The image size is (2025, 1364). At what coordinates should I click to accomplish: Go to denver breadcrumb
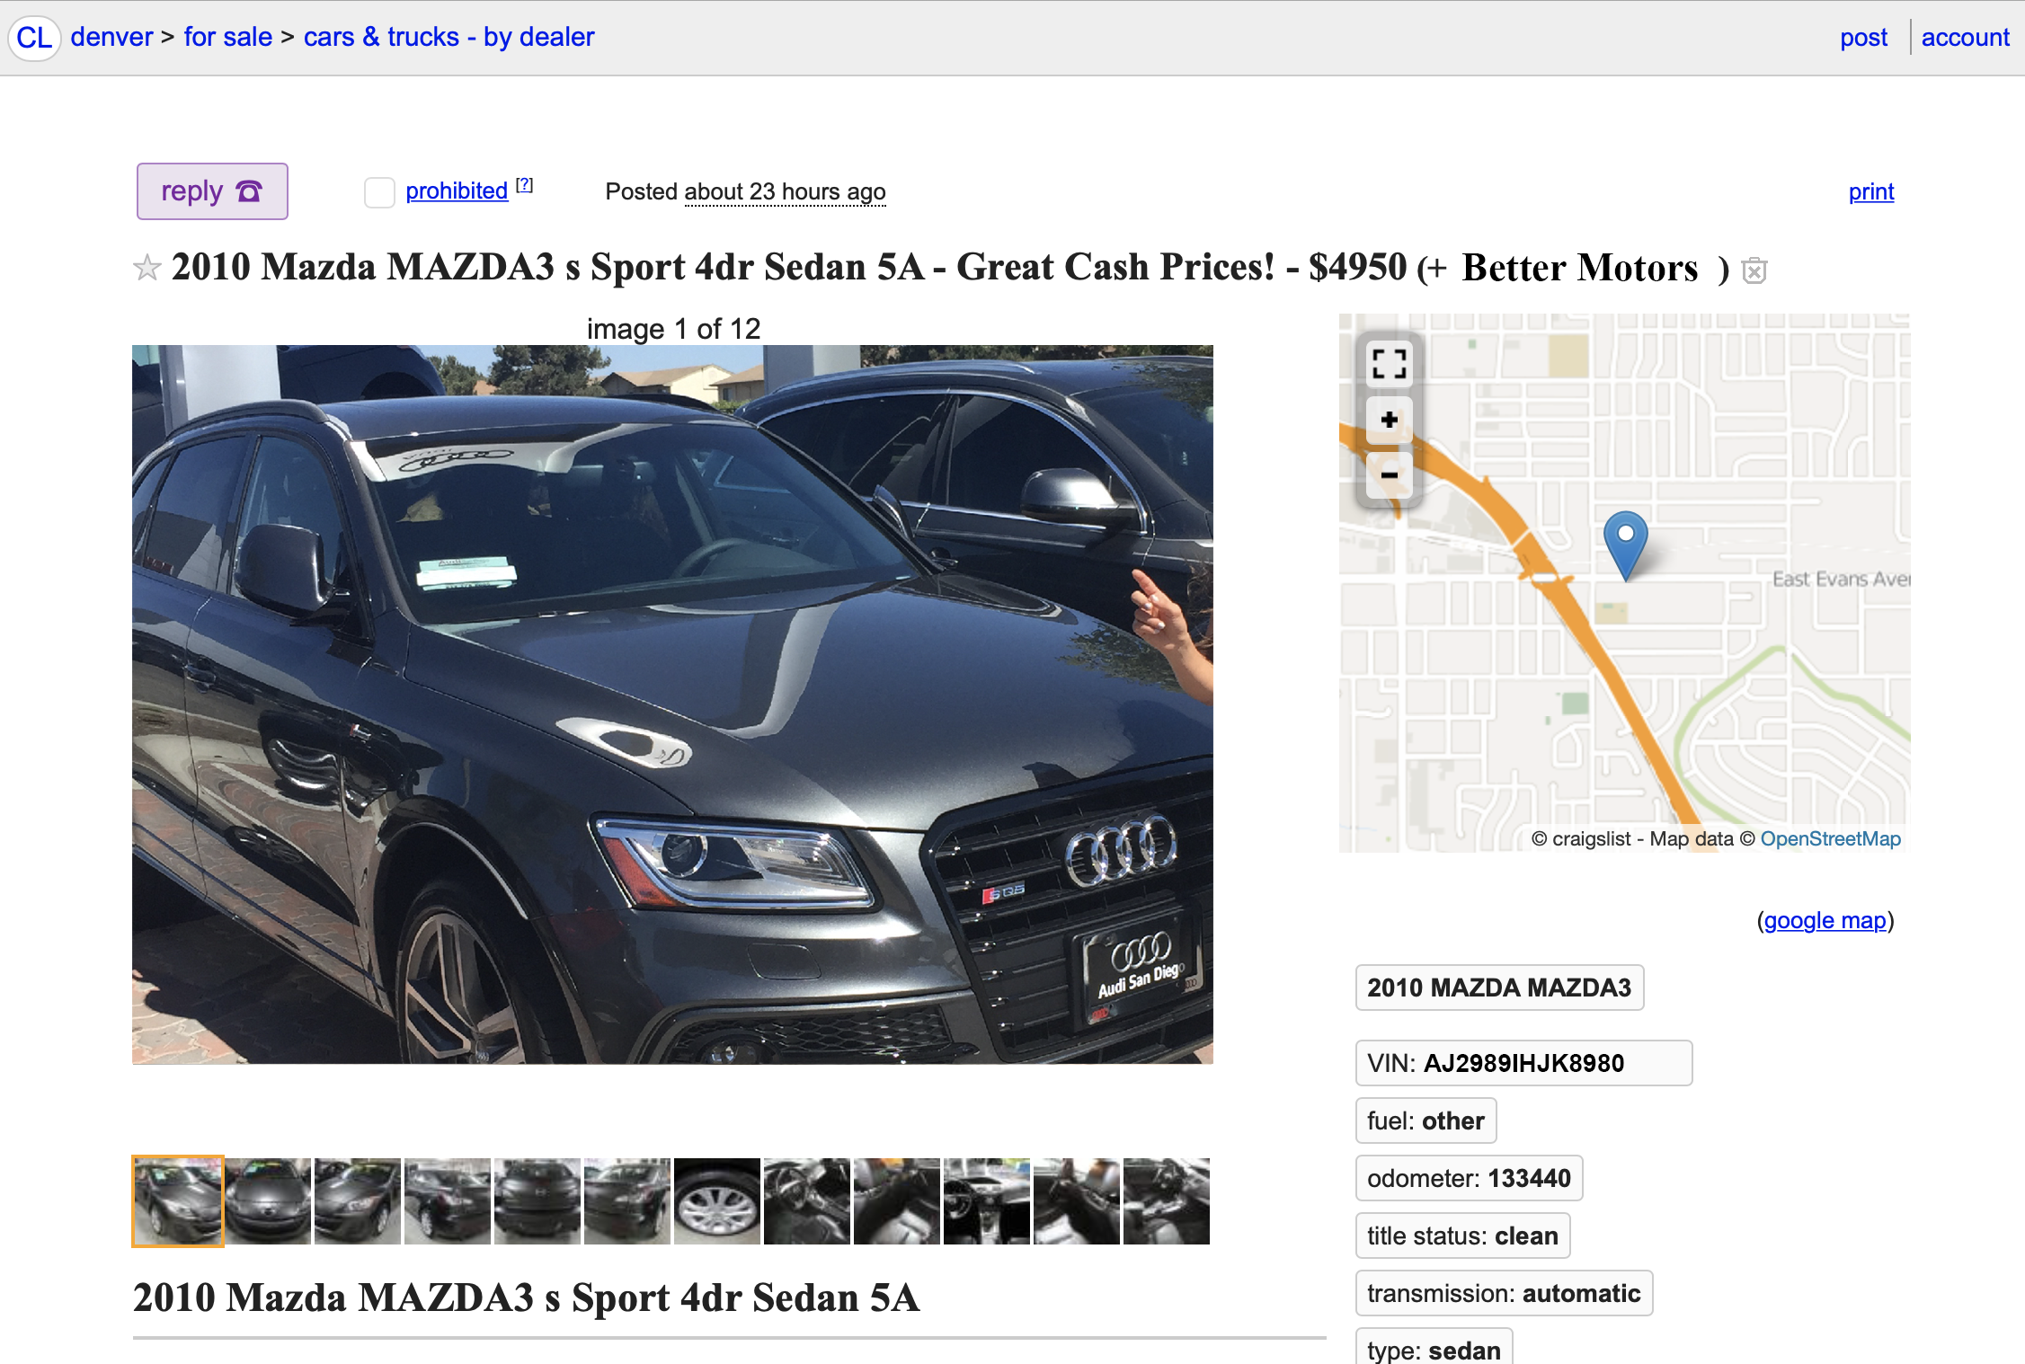pos(111,37)
